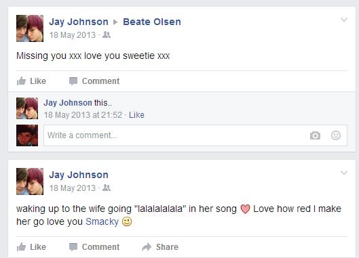Expand options chevron on first post
This screenshot has height=258, width=359.
coord(344,20)
